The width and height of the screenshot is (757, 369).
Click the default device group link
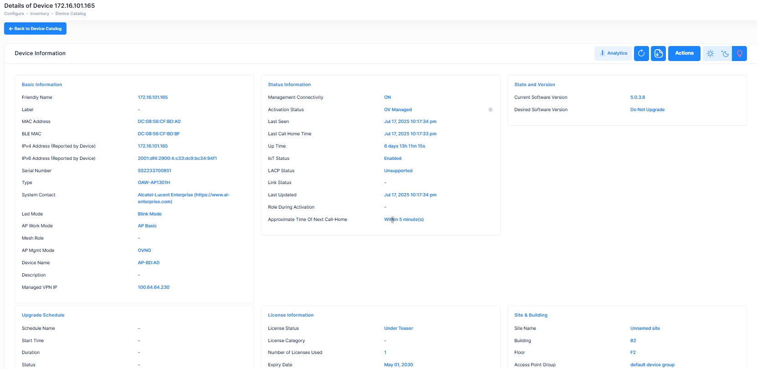click(x=652, y=365)
